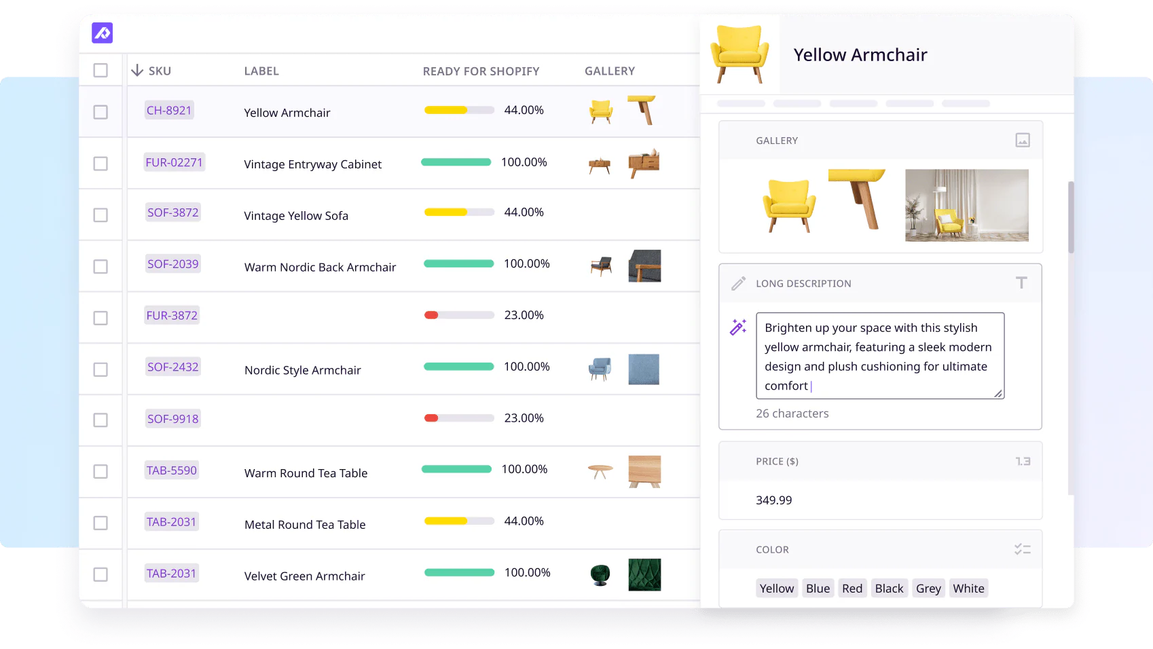Open the chair leg close-up image in Gallery panel
This screenshot has height=649, width=1153.
[857, 199]
